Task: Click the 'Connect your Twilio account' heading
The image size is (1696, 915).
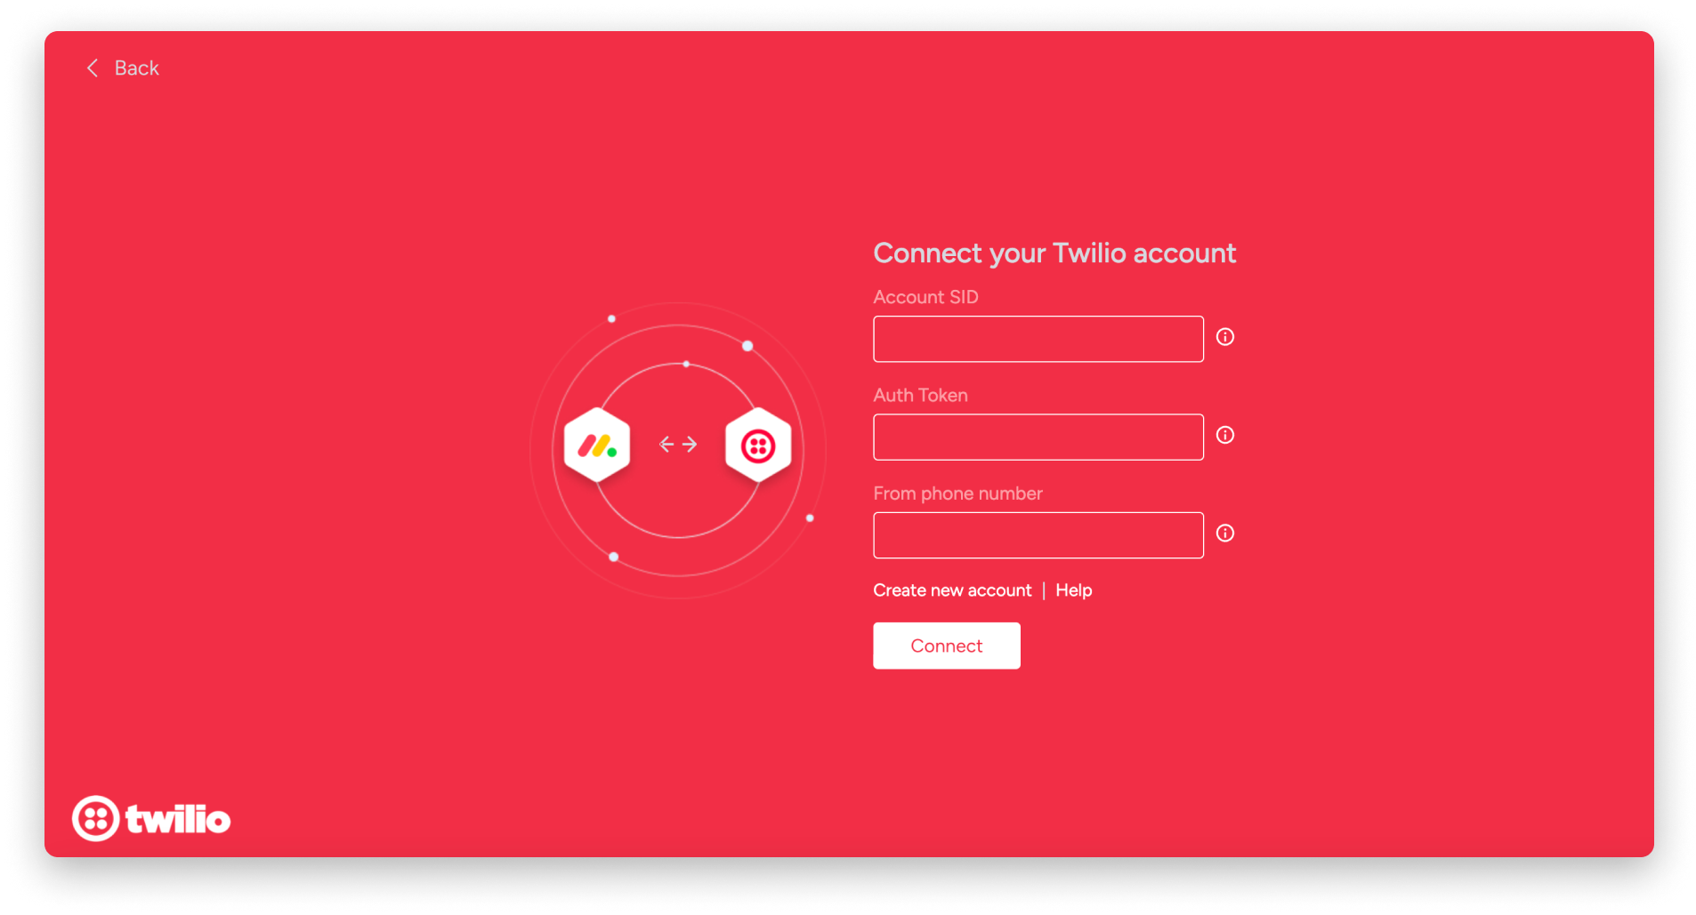Action: coord(1054,253)
